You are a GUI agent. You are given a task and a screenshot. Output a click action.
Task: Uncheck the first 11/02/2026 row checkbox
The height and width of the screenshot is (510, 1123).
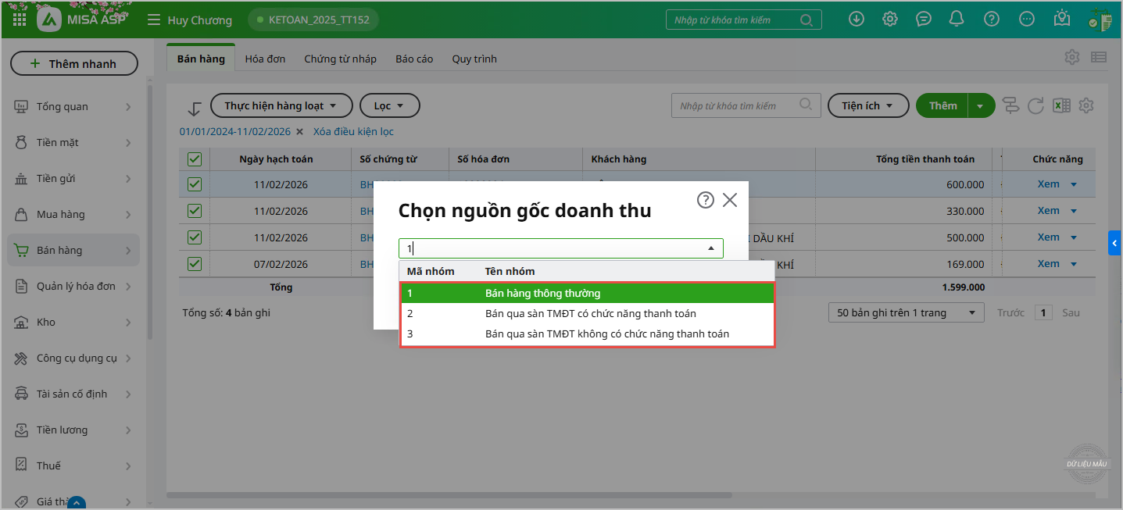195,184
